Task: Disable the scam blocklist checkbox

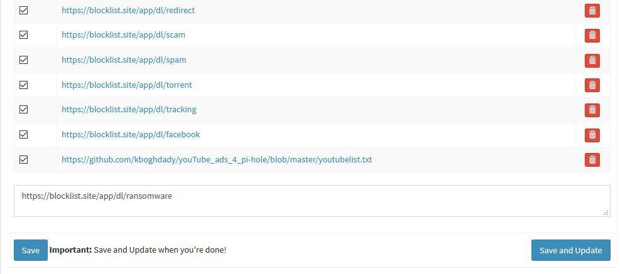Action: click(x=24, y=34)
